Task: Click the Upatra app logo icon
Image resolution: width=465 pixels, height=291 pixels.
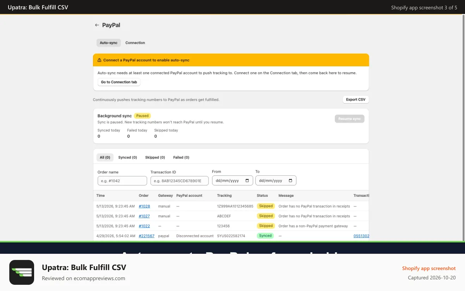Action: point(22,272)
